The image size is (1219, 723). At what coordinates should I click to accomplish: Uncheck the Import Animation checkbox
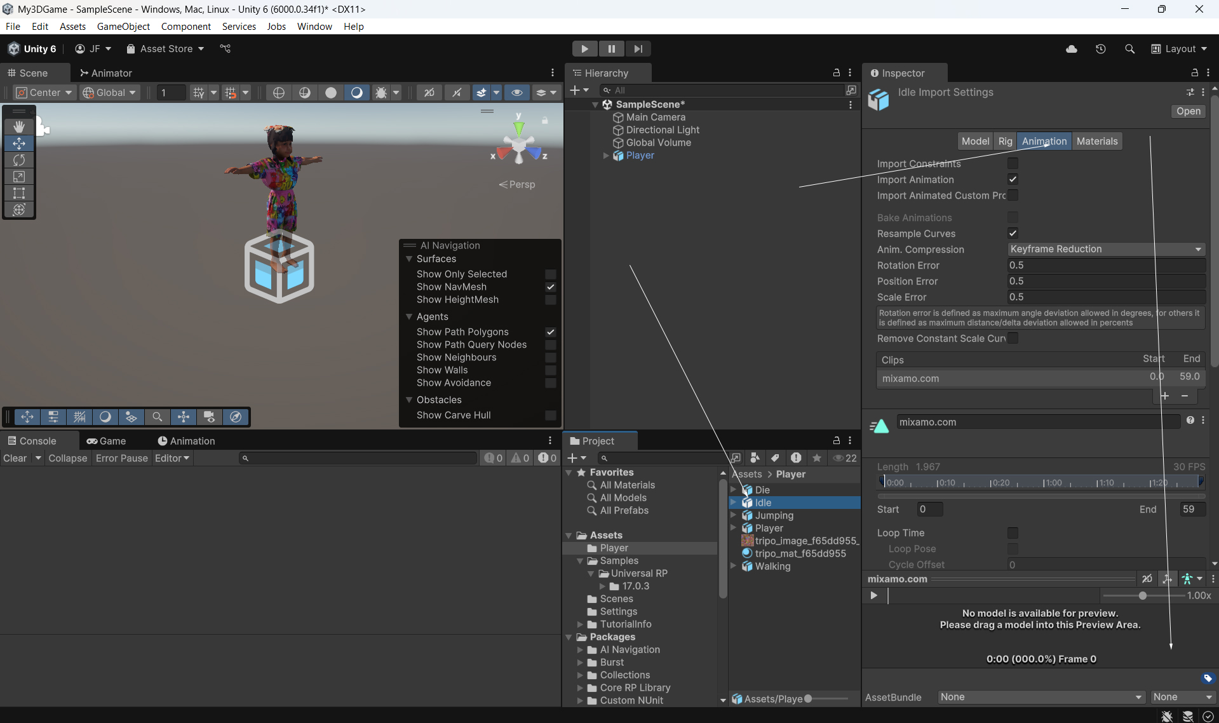point(1013,180)
